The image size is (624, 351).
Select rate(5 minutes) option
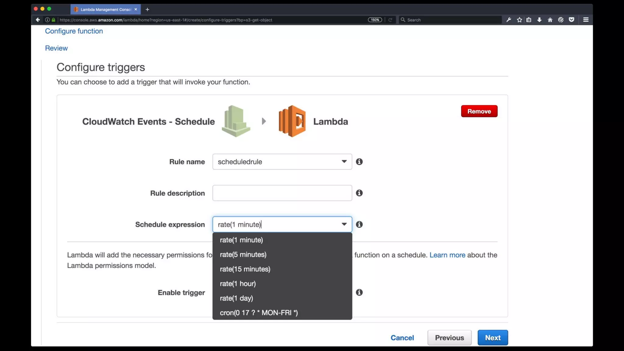click(x=282, y=255)
